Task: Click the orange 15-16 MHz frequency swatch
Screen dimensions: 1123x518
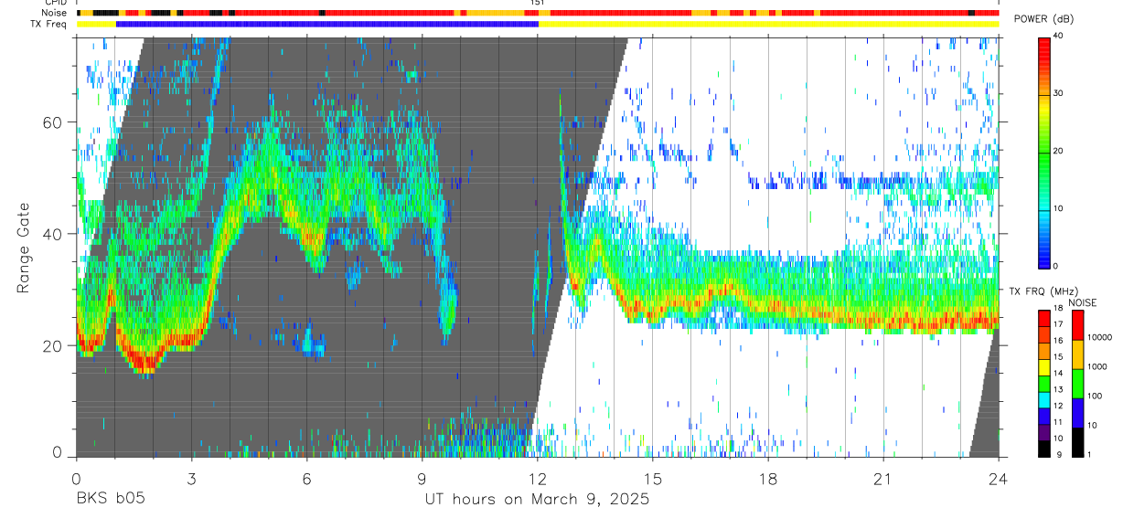Action: coord(1044,352)
